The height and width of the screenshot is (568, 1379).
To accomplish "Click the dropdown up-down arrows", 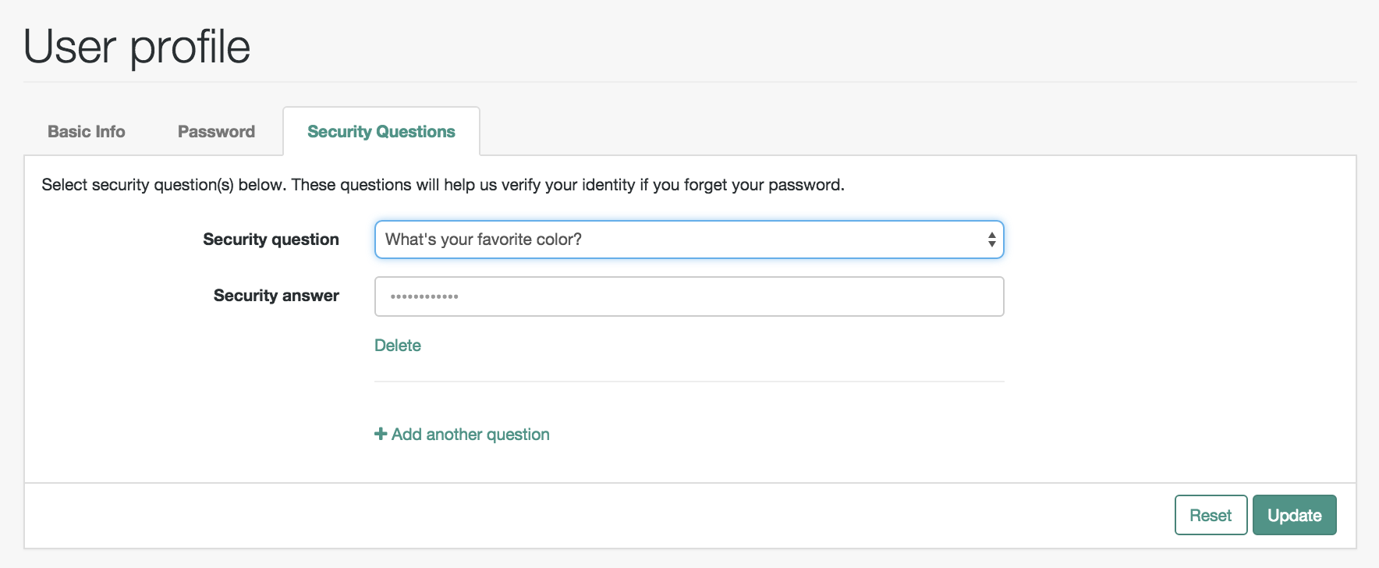I will 991,240.
